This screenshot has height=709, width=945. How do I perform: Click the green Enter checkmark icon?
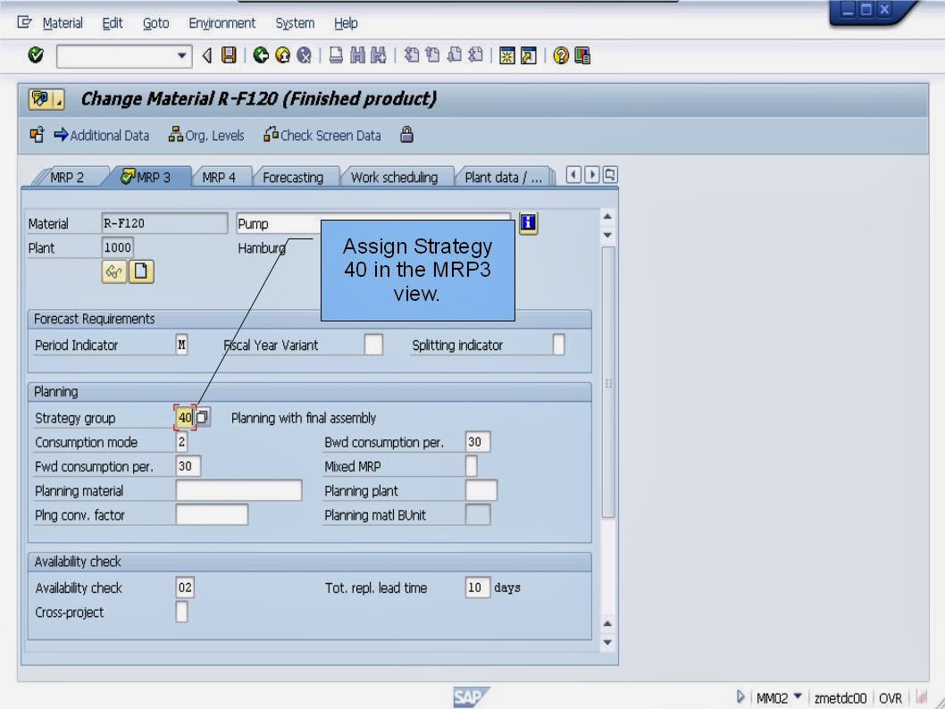pyautogui.click(x=34, y=55)
